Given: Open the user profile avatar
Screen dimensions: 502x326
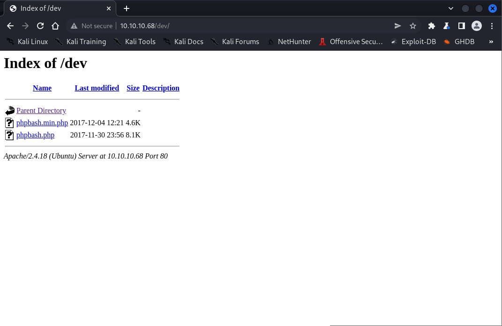Looking at the screenshot, I should click(x=477, y=26).
